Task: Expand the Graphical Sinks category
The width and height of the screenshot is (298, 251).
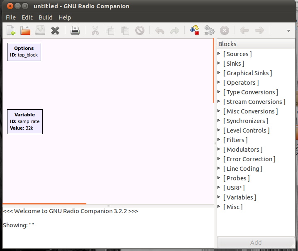Action: (219, 72)
